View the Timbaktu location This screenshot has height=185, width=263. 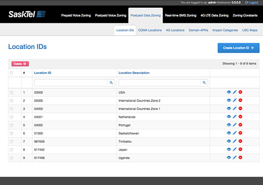pyautogui.click(x=229, y=141)
